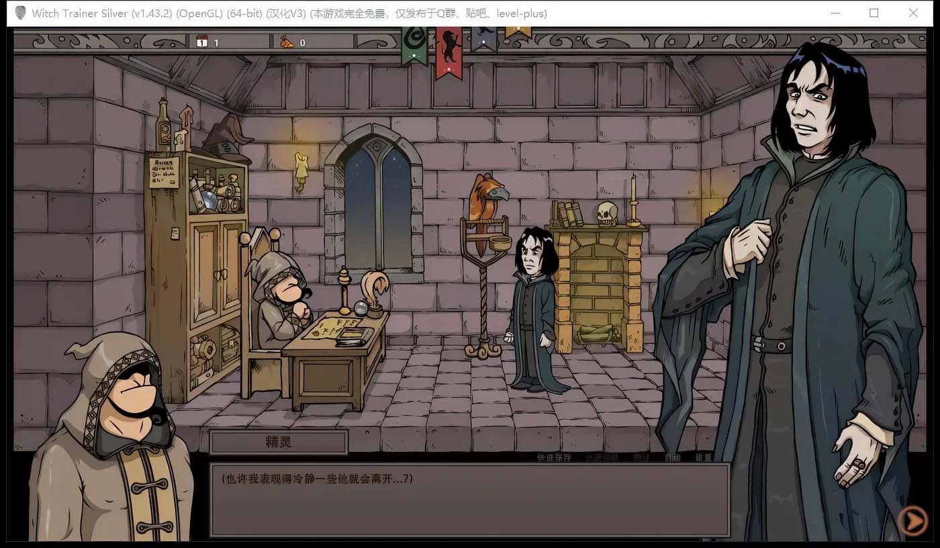This screenshot has height=548, width=940.
Task: Click the orange next-dialogue arrow
Action: 912,520
